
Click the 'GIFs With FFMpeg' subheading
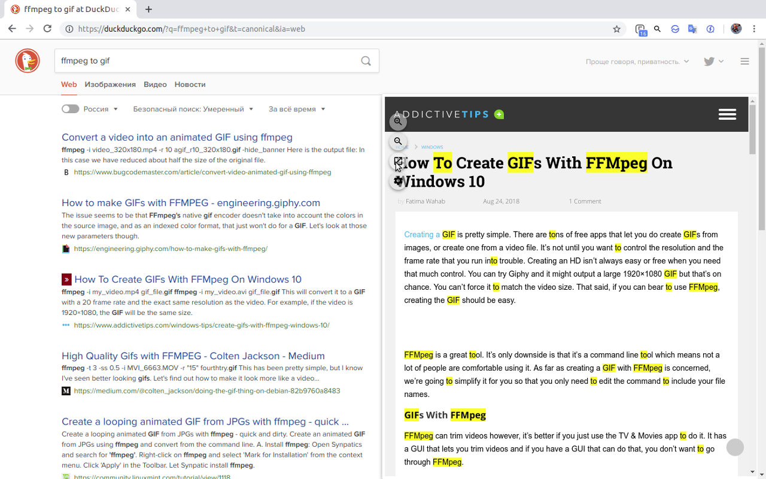445,415
